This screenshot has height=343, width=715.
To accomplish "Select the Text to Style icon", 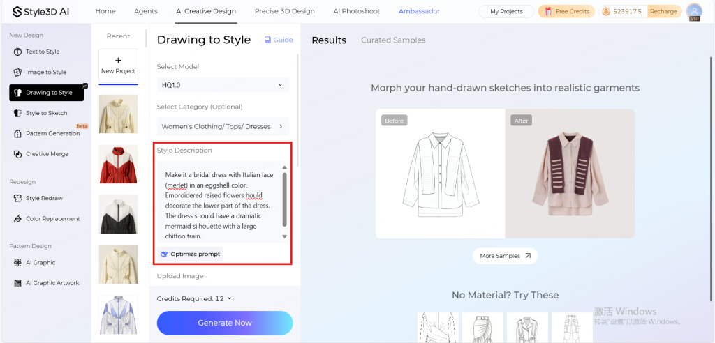I will [x=17, y=52].
